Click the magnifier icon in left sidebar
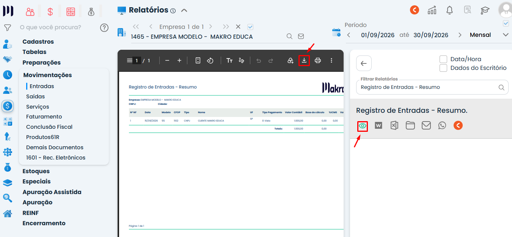 pos(7,198)
